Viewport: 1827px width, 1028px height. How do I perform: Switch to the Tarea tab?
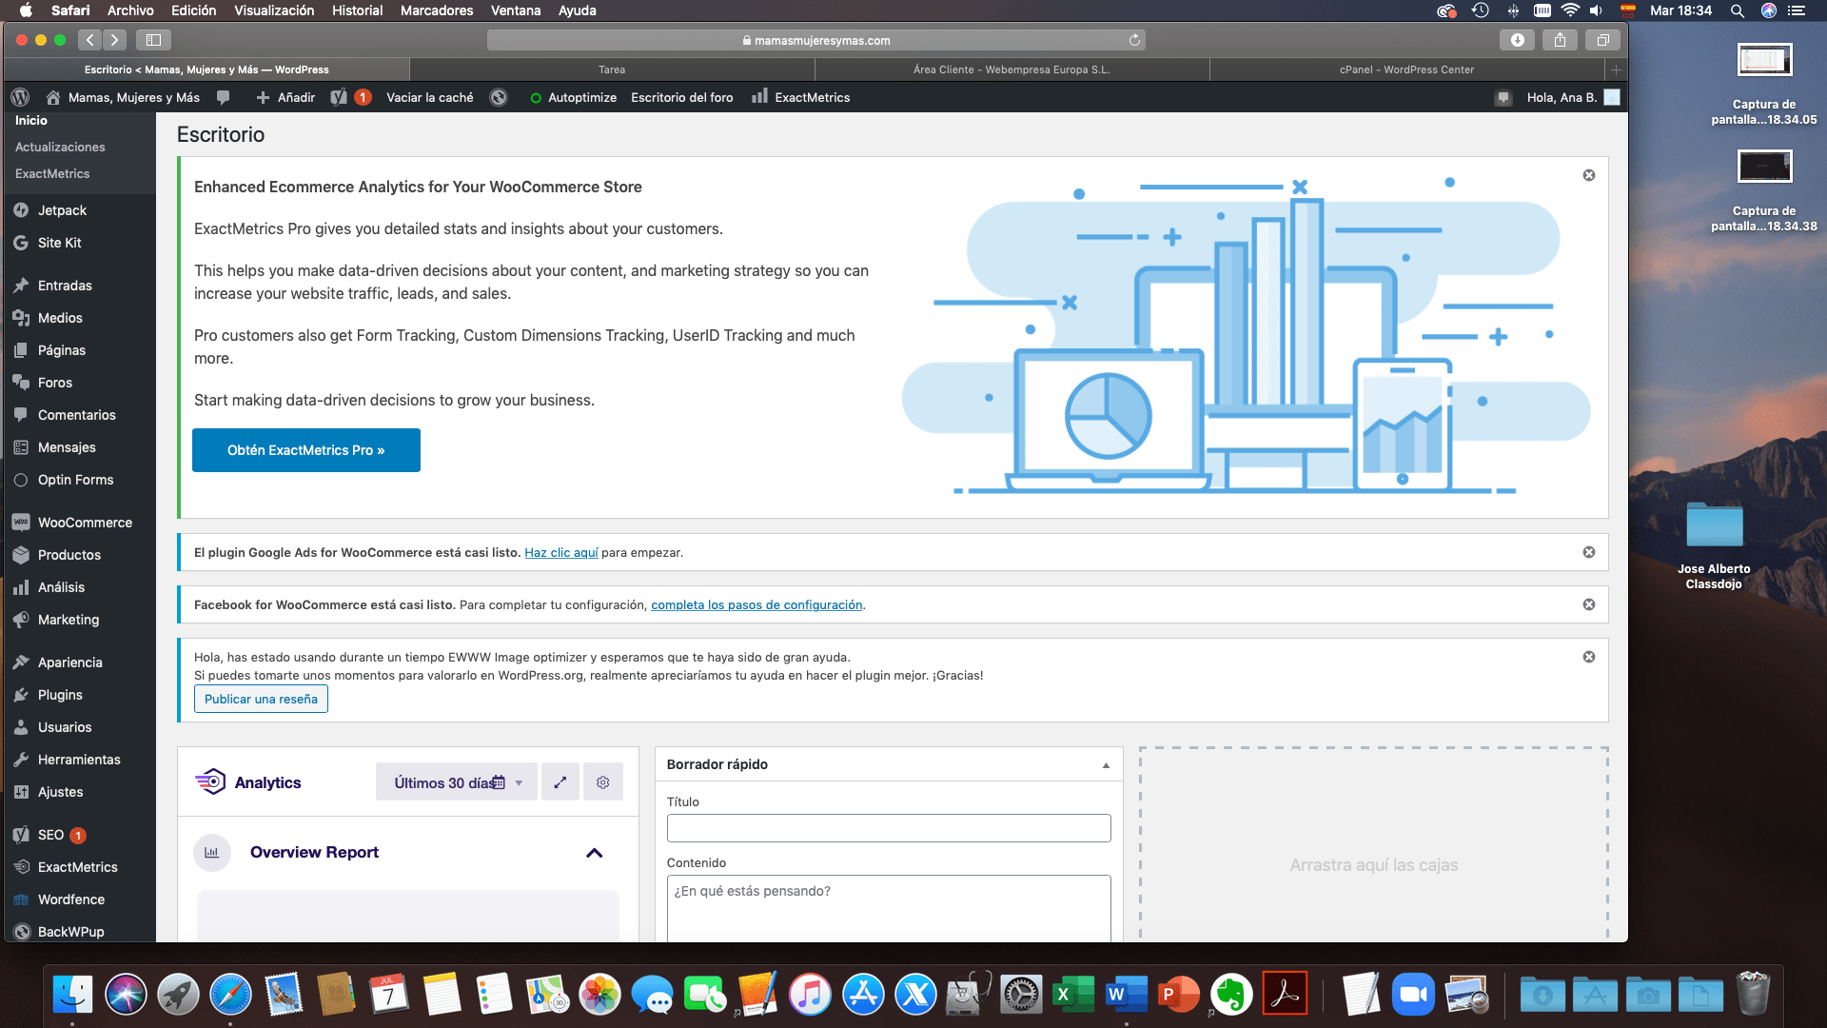coord(612,69)
